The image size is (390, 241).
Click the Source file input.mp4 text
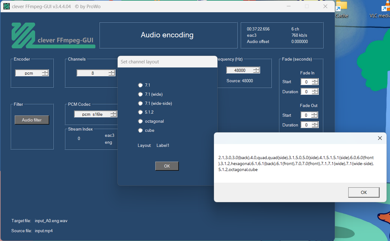(x=44, y=231)
